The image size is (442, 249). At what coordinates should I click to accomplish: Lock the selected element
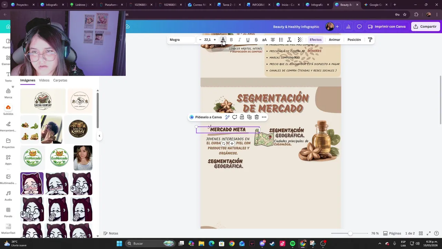click(242, 117)
